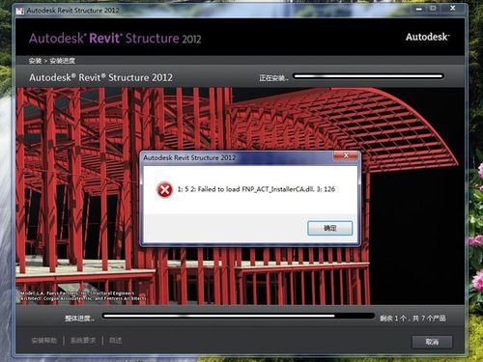This screenshot has width=483, height=362.
Task: Click the 确定 button in the error dialog
Action: point(329,228)
